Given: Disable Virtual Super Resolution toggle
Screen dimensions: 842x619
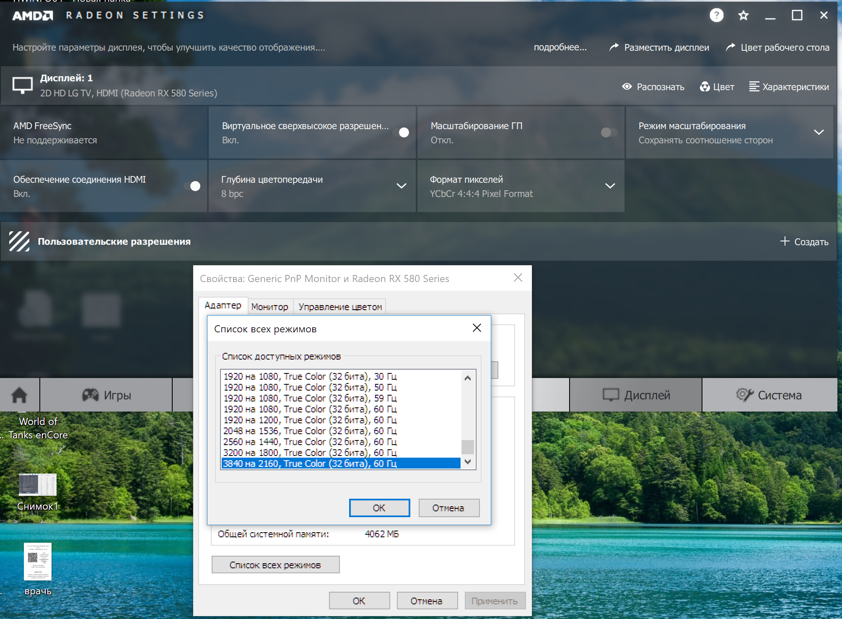Looking at the screenshot, I should click(x=401, y=132).
